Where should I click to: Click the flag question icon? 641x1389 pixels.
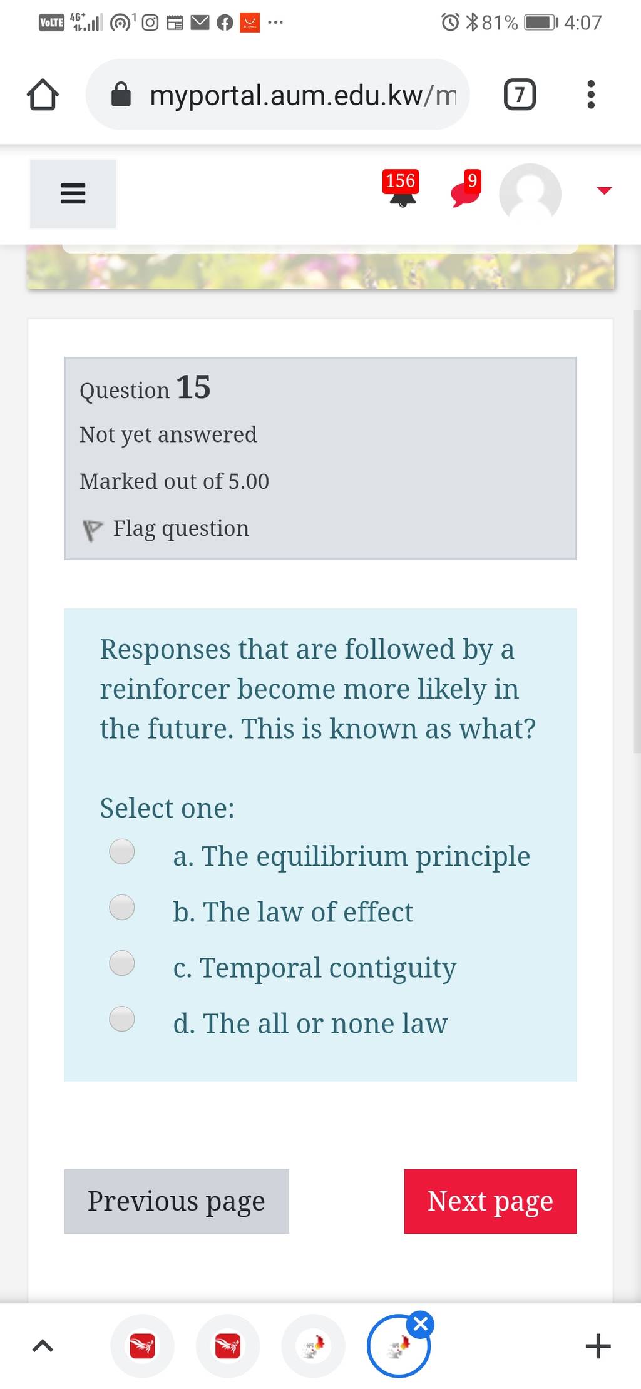92,530
